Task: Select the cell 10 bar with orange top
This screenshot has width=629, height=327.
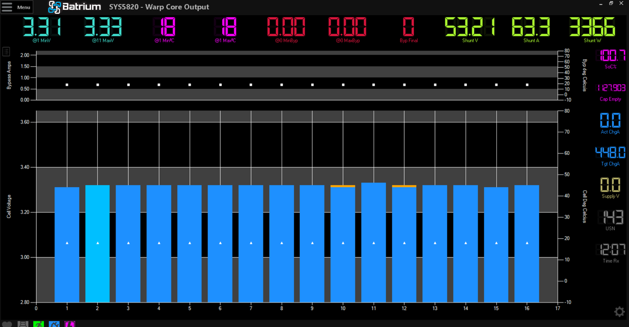Action: pos(343,244)
